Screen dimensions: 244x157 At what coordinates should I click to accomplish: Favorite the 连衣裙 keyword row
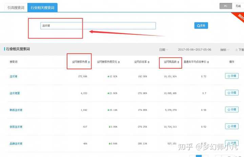click(x=232, y=76)
